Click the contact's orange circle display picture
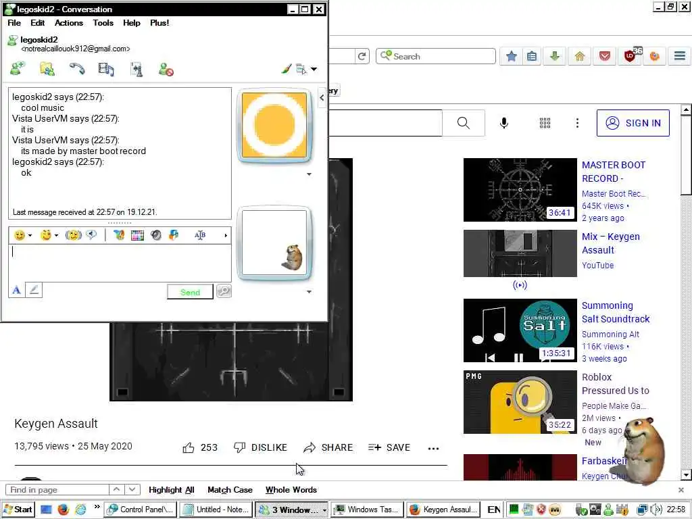This screenshot has width=692, height=519. [274, 125]
